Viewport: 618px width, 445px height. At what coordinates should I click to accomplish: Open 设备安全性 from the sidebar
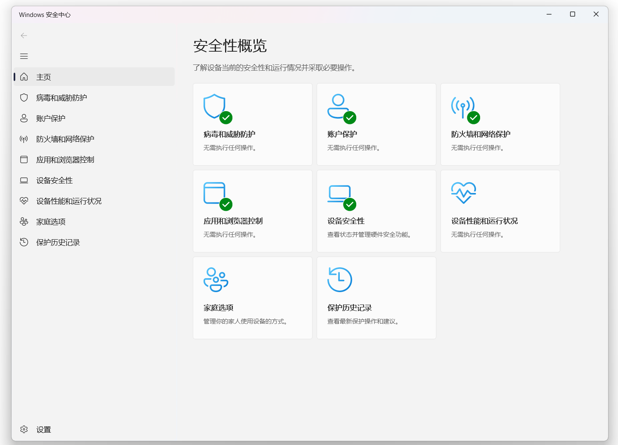(94, 180)
